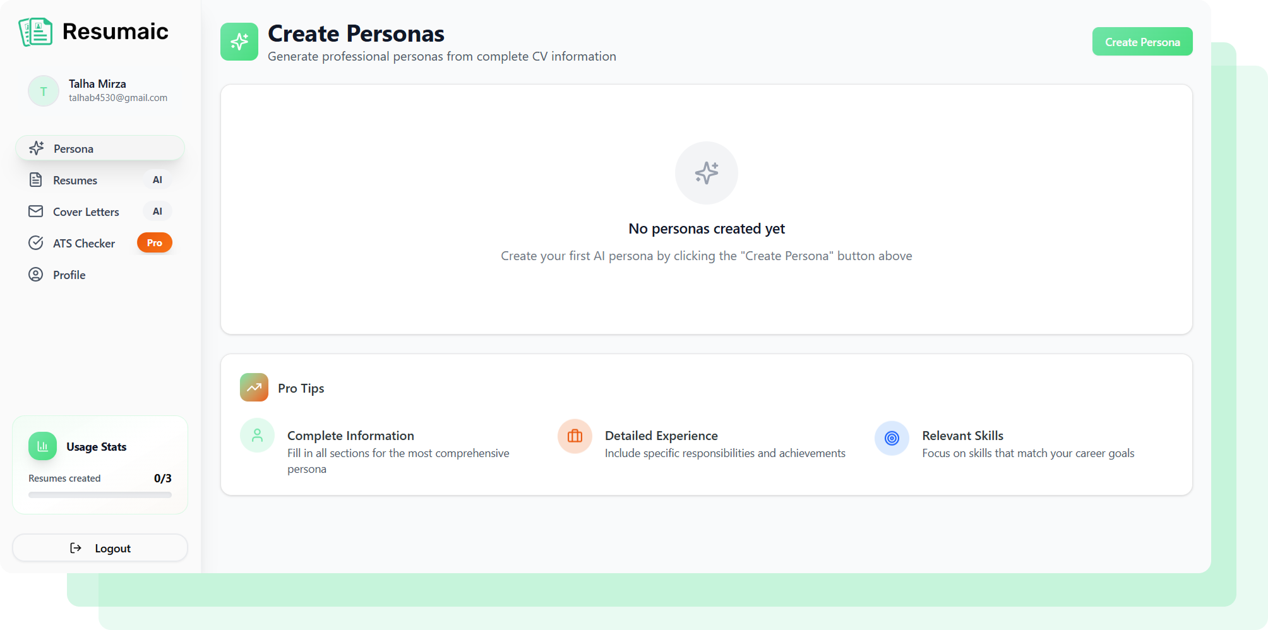Image resolution: width=1268 pixels, height=630 pixels.
Task: Click the Detailed Experience tip title
Action: pos(661,436)
